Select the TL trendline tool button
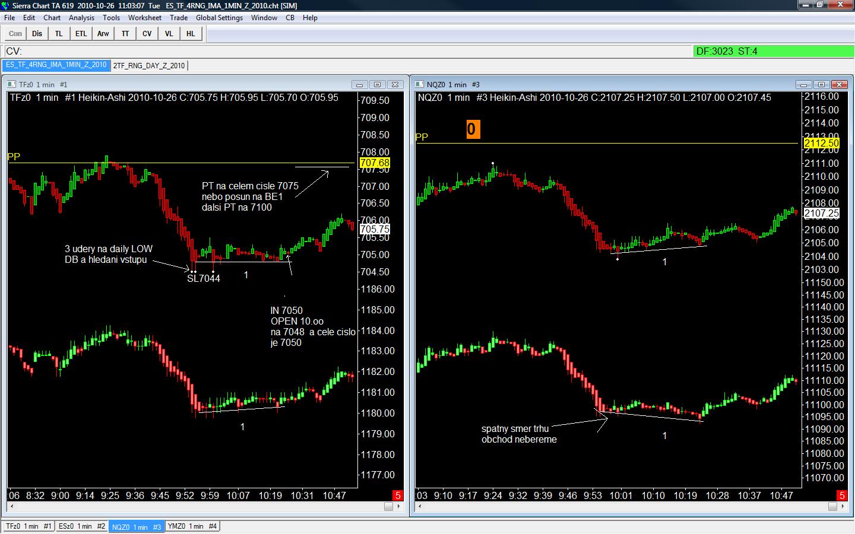 59,34
